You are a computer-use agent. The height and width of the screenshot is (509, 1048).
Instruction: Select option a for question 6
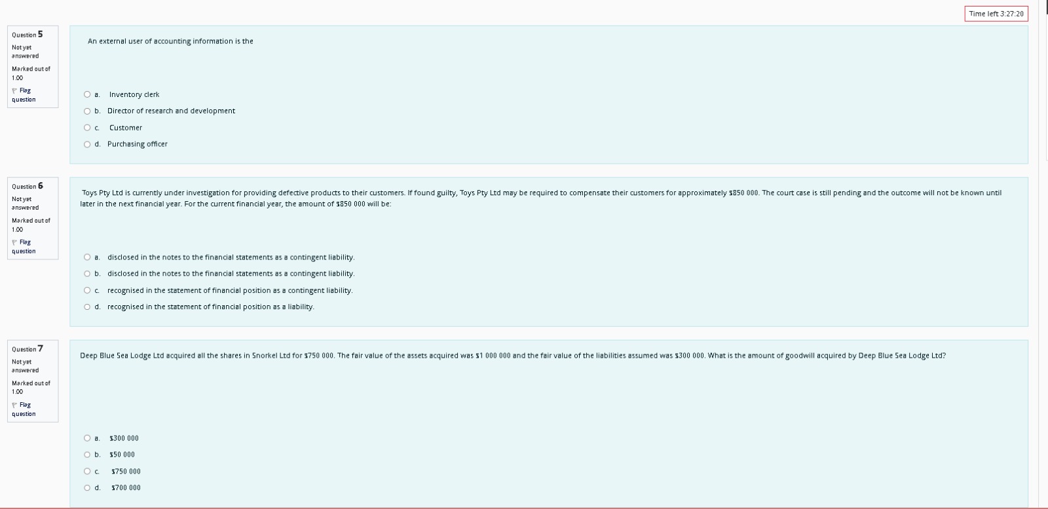click(x=87, y=257)
